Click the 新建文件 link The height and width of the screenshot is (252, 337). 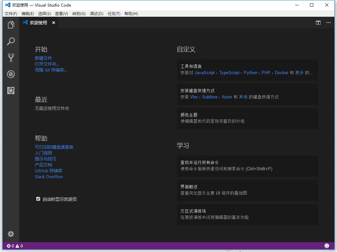pos(43,58)
